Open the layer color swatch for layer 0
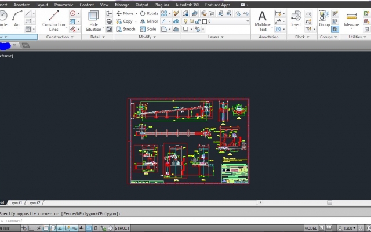 point(205,21)
